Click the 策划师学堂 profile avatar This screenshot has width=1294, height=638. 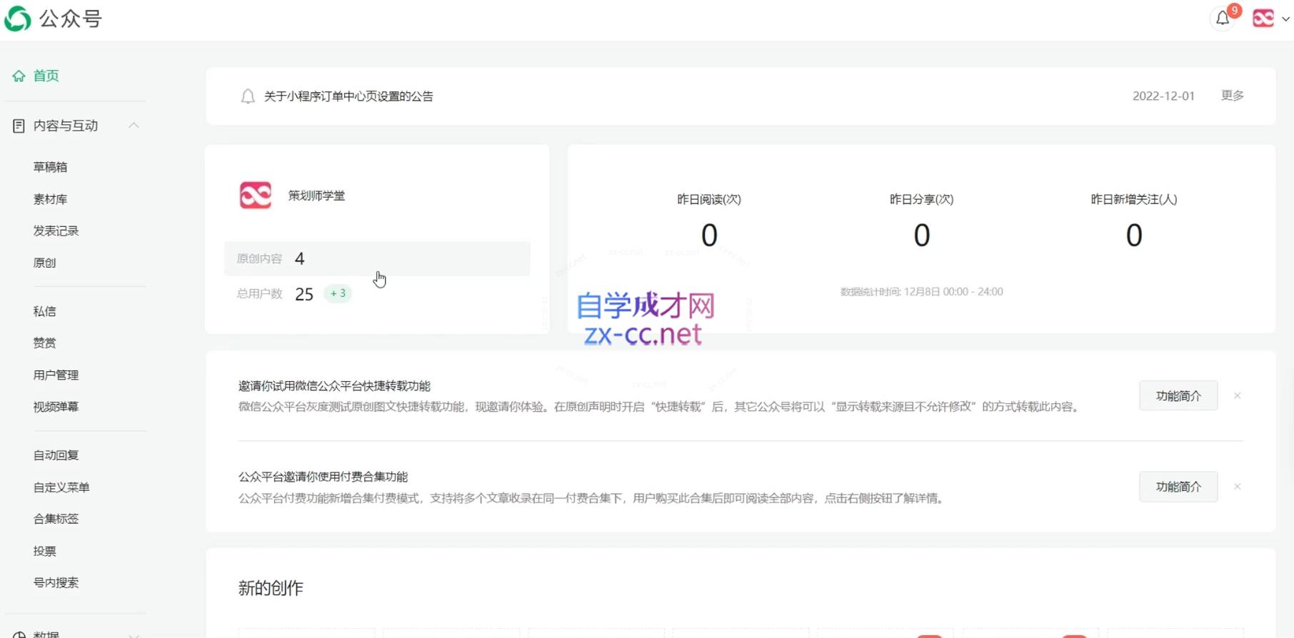256,196
